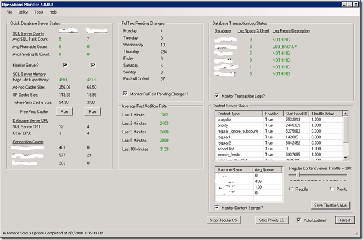The width and height of the screenshot is (363, 240).
Task: Click the status bar update message
Action: 53,233
